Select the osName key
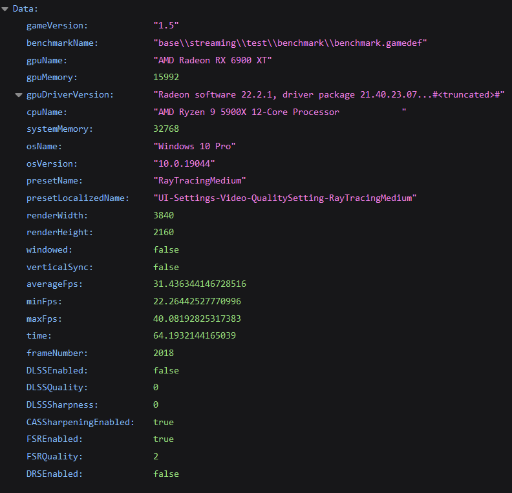This screenshot has width=512, height=493. click(x=44, y=147)
